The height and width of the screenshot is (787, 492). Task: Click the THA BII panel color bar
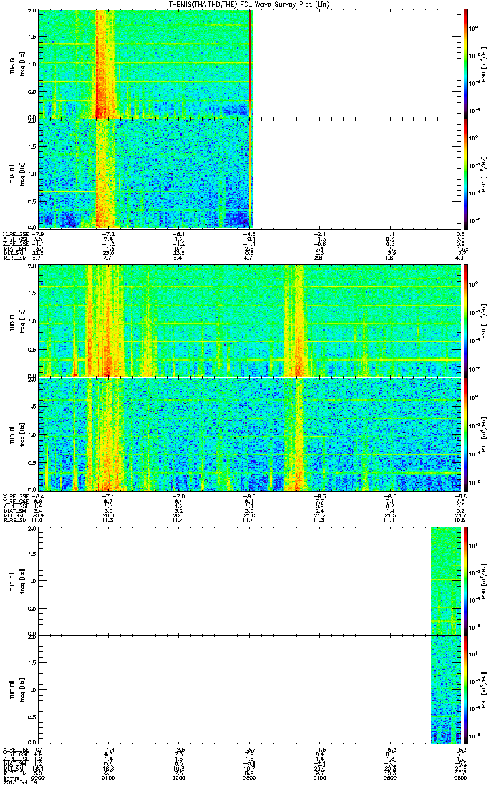coord(465,174)
